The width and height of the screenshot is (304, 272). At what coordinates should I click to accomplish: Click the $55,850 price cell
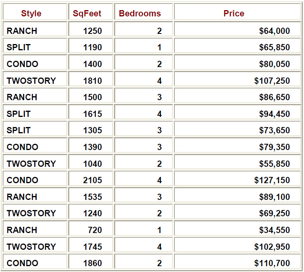[274, 164]
